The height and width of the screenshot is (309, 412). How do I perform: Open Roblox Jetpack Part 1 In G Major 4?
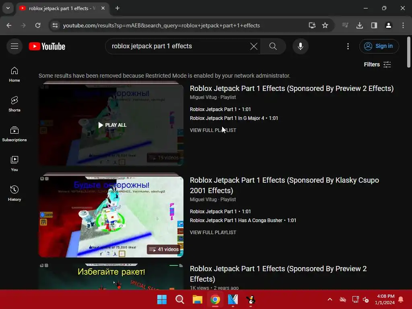[x=234, y=118]
